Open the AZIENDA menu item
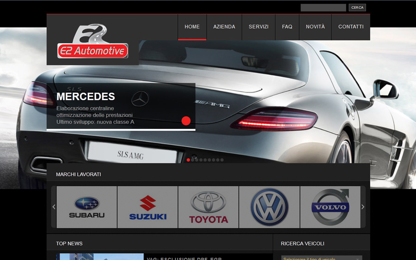 (x=224, y=27)
